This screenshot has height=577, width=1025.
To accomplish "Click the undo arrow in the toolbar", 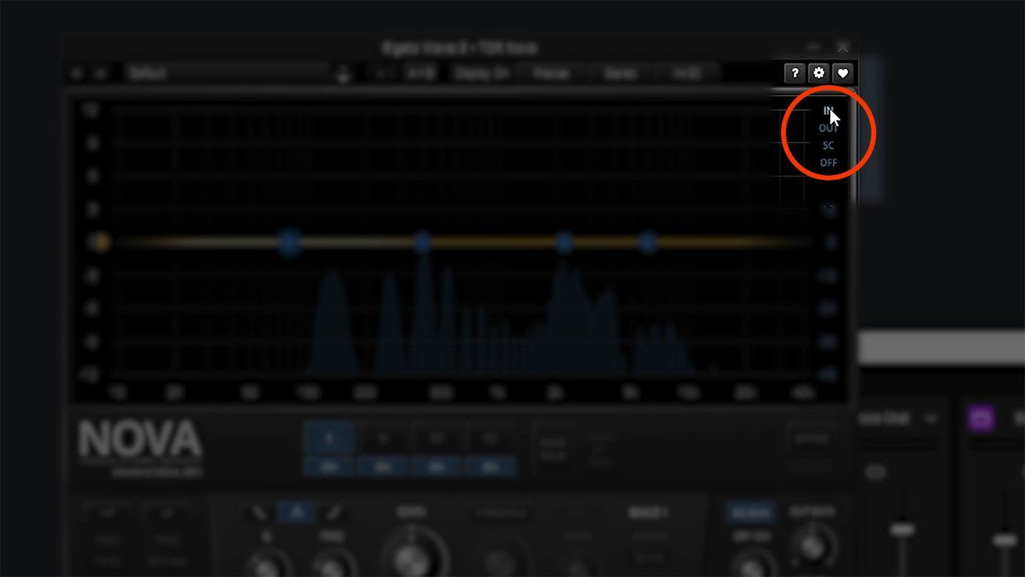I will (77, 74).
